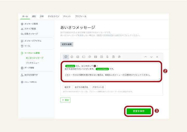Open 応答メッセージ in sidebar
This screenshot has height=132, width=187.
point(29,34)
